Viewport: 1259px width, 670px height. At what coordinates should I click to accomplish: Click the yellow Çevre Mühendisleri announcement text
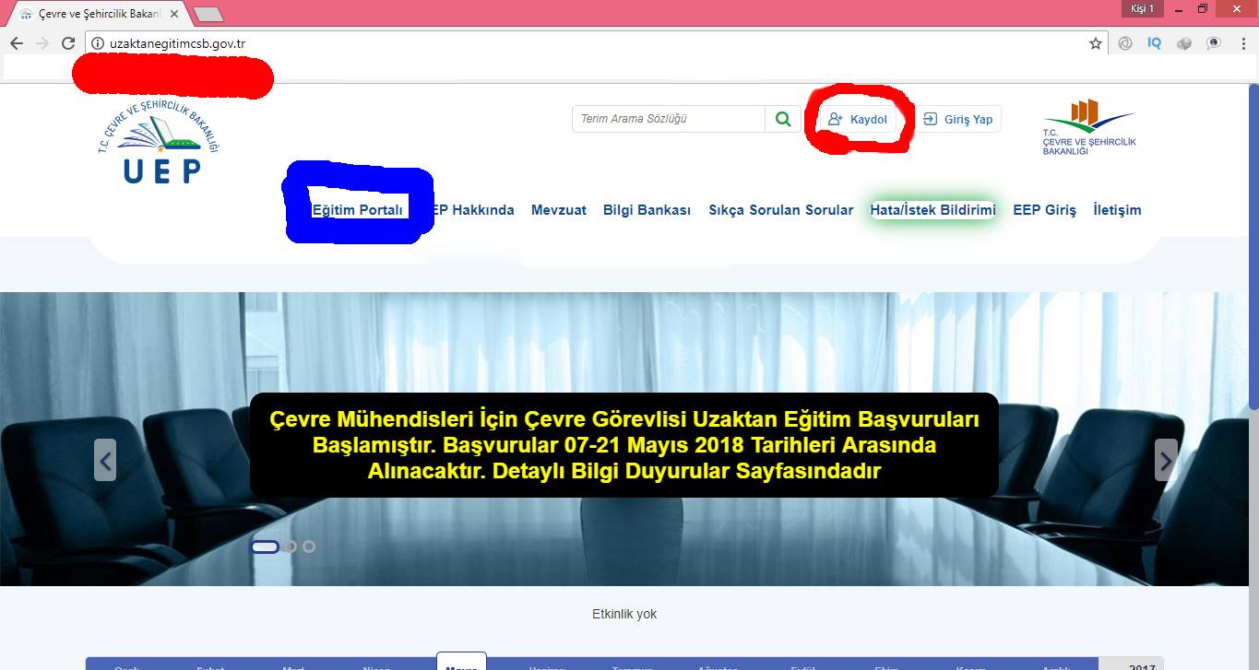[x=624, y=446]
